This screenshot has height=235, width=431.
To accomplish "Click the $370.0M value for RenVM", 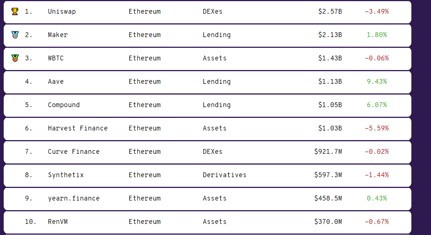I will tap(328, 222).
